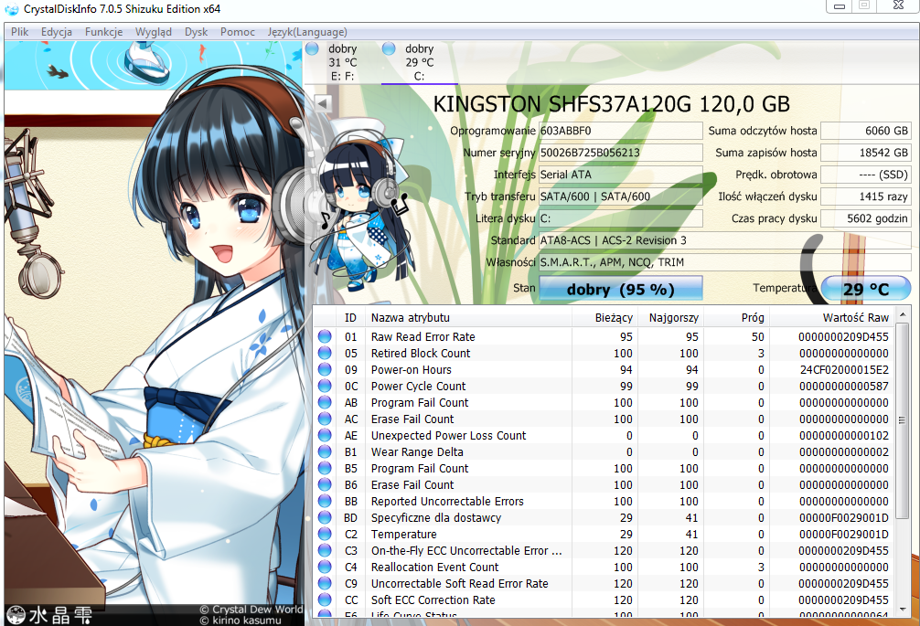Screen dimensions: 920x626
Task: Click status orb for Power-on Hours
Action: (325, 369)
